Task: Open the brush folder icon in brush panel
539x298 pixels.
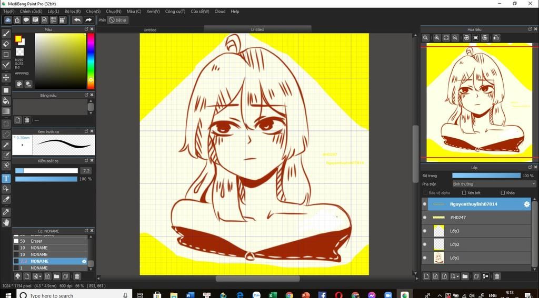Action: (x=56, y=276)
